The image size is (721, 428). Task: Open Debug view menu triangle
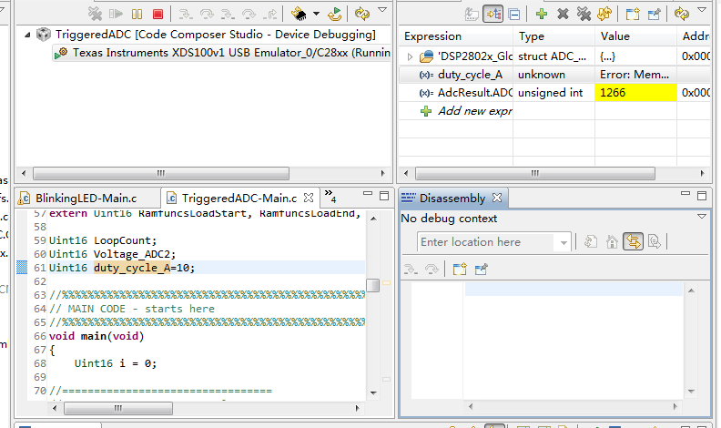tap(382, 9)
